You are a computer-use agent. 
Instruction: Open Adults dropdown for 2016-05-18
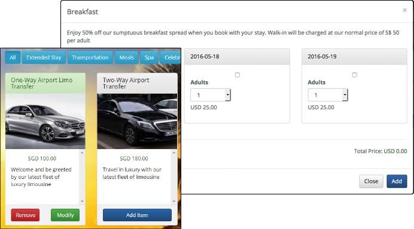211,95
